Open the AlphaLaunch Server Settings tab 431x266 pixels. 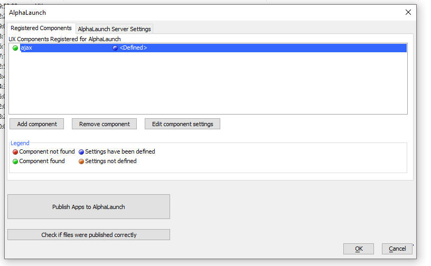[x=114, y=29]
